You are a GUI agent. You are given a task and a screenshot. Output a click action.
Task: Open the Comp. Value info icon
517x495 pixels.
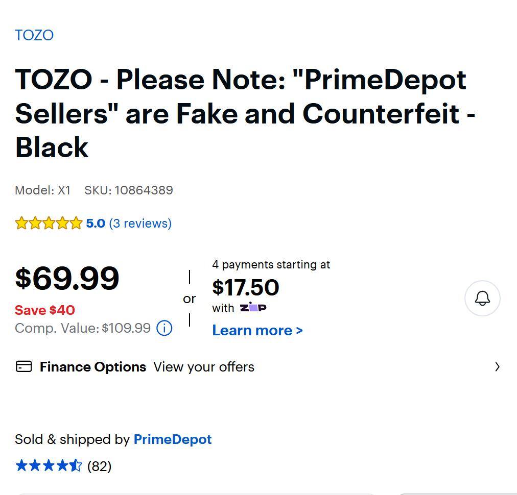[164, 328]
